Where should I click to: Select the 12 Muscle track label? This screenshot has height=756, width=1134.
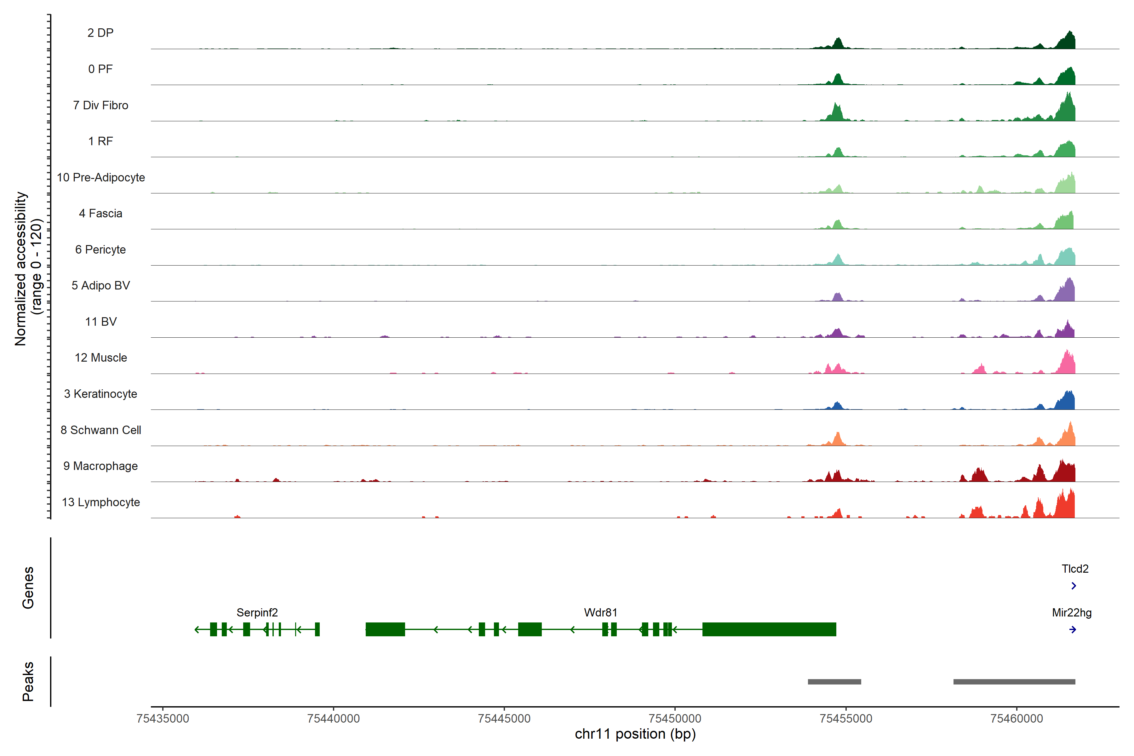(x=100, y=358)
